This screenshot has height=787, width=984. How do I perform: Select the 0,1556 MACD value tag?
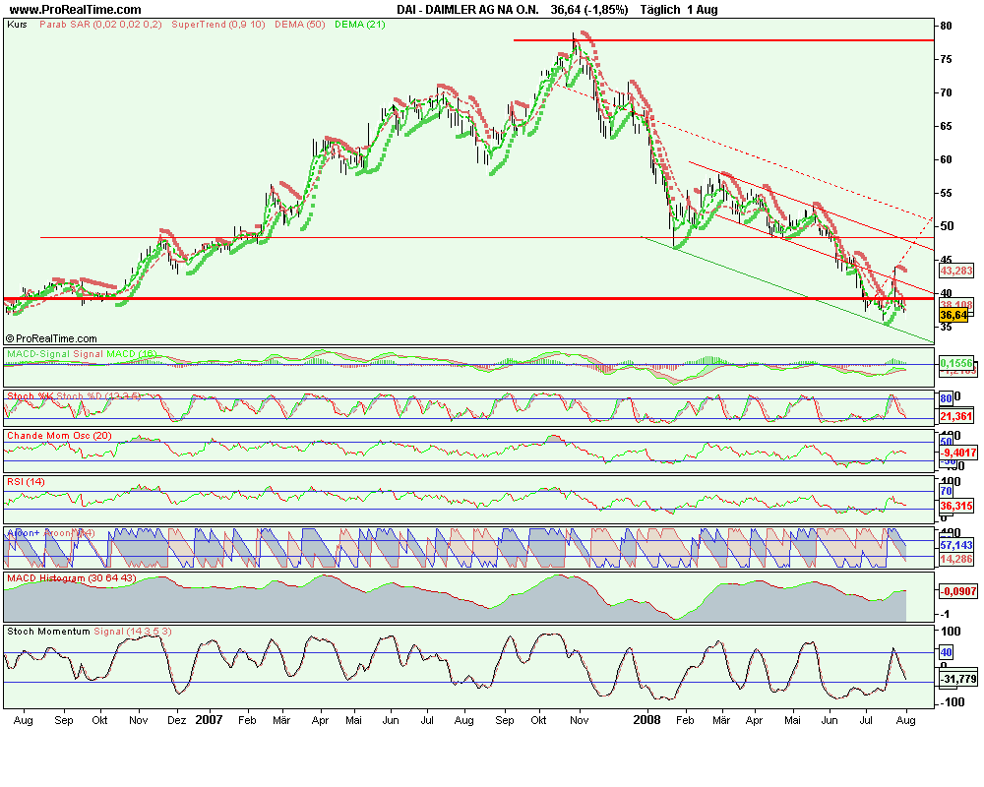(956, 363)
